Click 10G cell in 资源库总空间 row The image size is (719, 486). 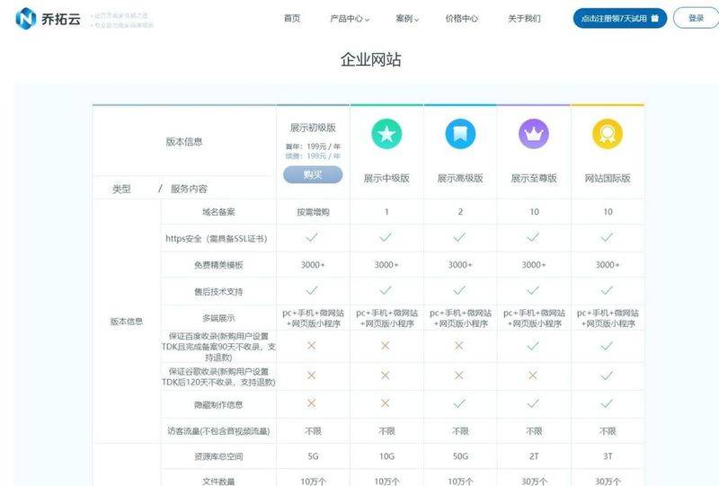click(386, 456)
